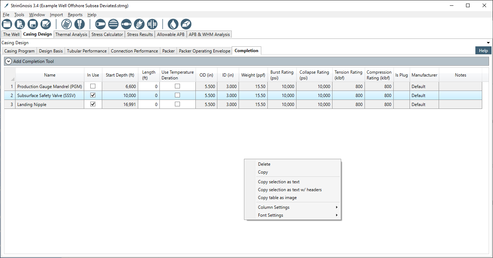Switch to the Stress Calculator tab
This screenshot has width=493, height=258.
[x=107, y=34]
